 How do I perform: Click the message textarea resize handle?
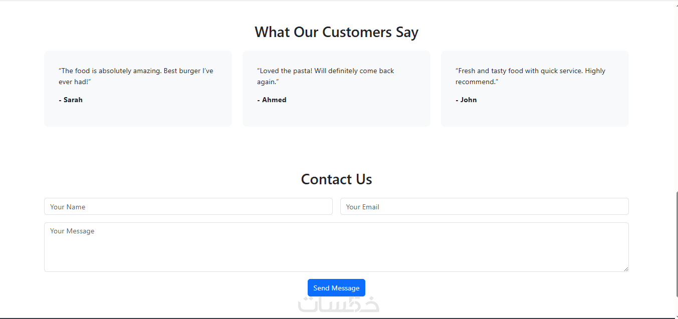pos(626,269)
